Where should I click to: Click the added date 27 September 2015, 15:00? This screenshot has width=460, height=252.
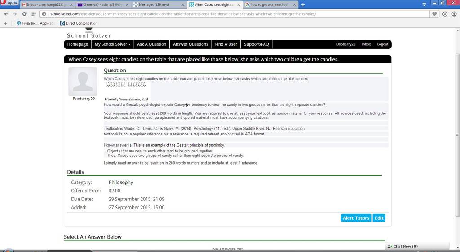137,207
